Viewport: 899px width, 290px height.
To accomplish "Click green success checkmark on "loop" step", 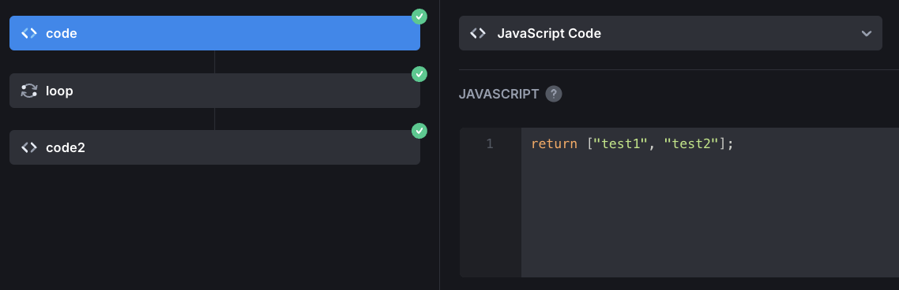I will coord(419,74).
